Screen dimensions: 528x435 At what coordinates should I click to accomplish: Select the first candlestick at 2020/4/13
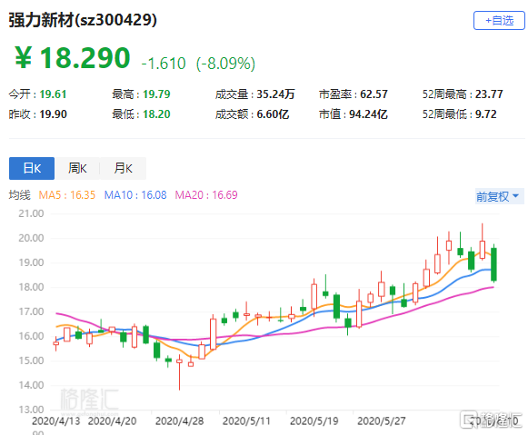click(56, 343)
